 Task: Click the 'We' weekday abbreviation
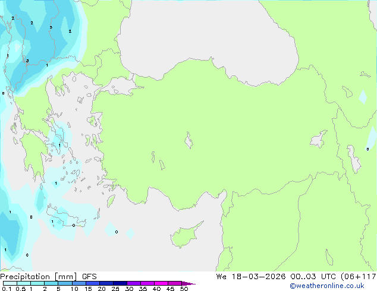click(221, 277)
